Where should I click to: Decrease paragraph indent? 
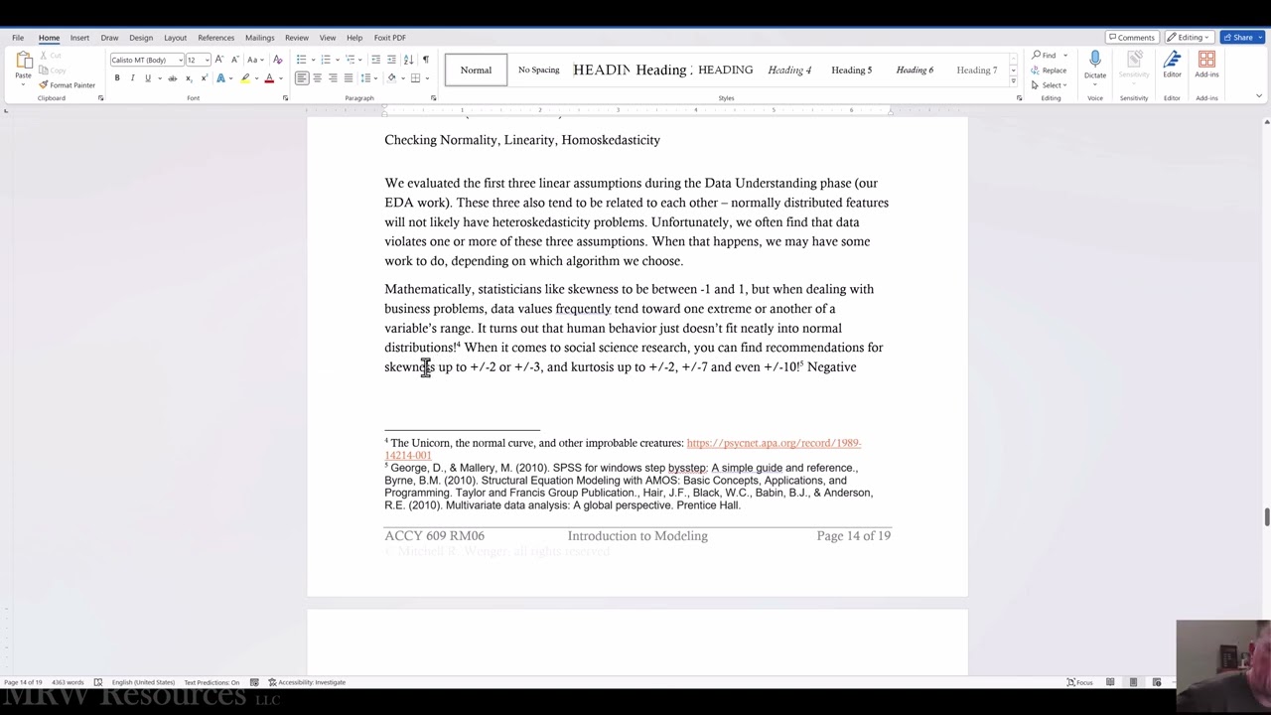coord(375,60)
